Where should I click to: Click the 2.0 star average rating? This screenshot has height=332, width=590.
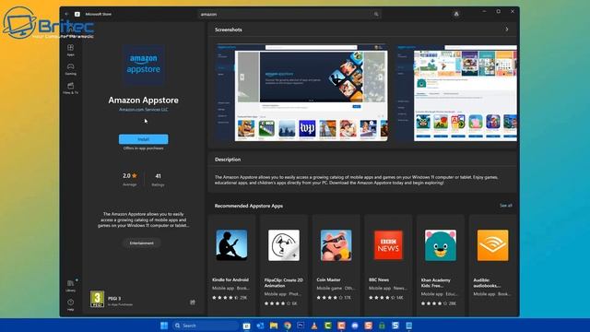(x=130, y=178)
